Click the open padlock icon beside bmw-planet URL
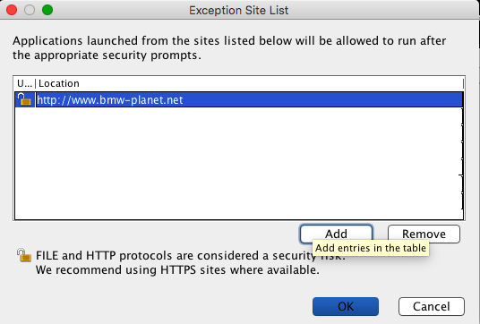The height and width of the screenshot is (324, 480). pos(24,99)
